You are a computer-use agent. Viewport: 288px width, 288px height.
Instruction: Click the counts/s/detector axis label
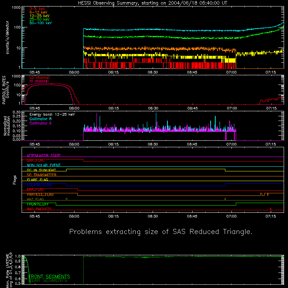(x=7, y=37)
